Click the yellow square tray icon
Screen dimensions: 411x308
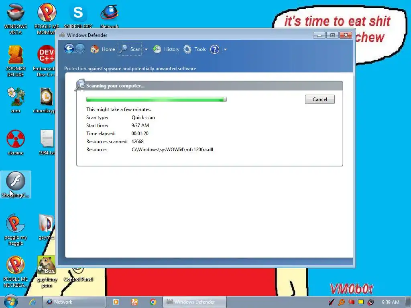pos(361,302)
